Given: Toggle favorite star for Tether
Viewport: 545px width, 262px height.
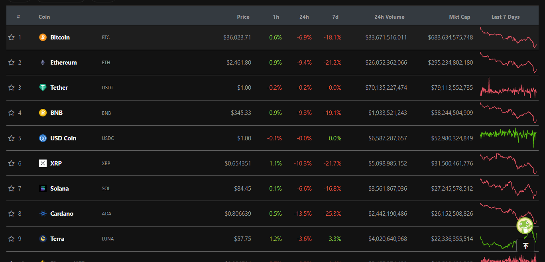Looking at the screenshot, I should pyautogui.click(x=11, y=88).
